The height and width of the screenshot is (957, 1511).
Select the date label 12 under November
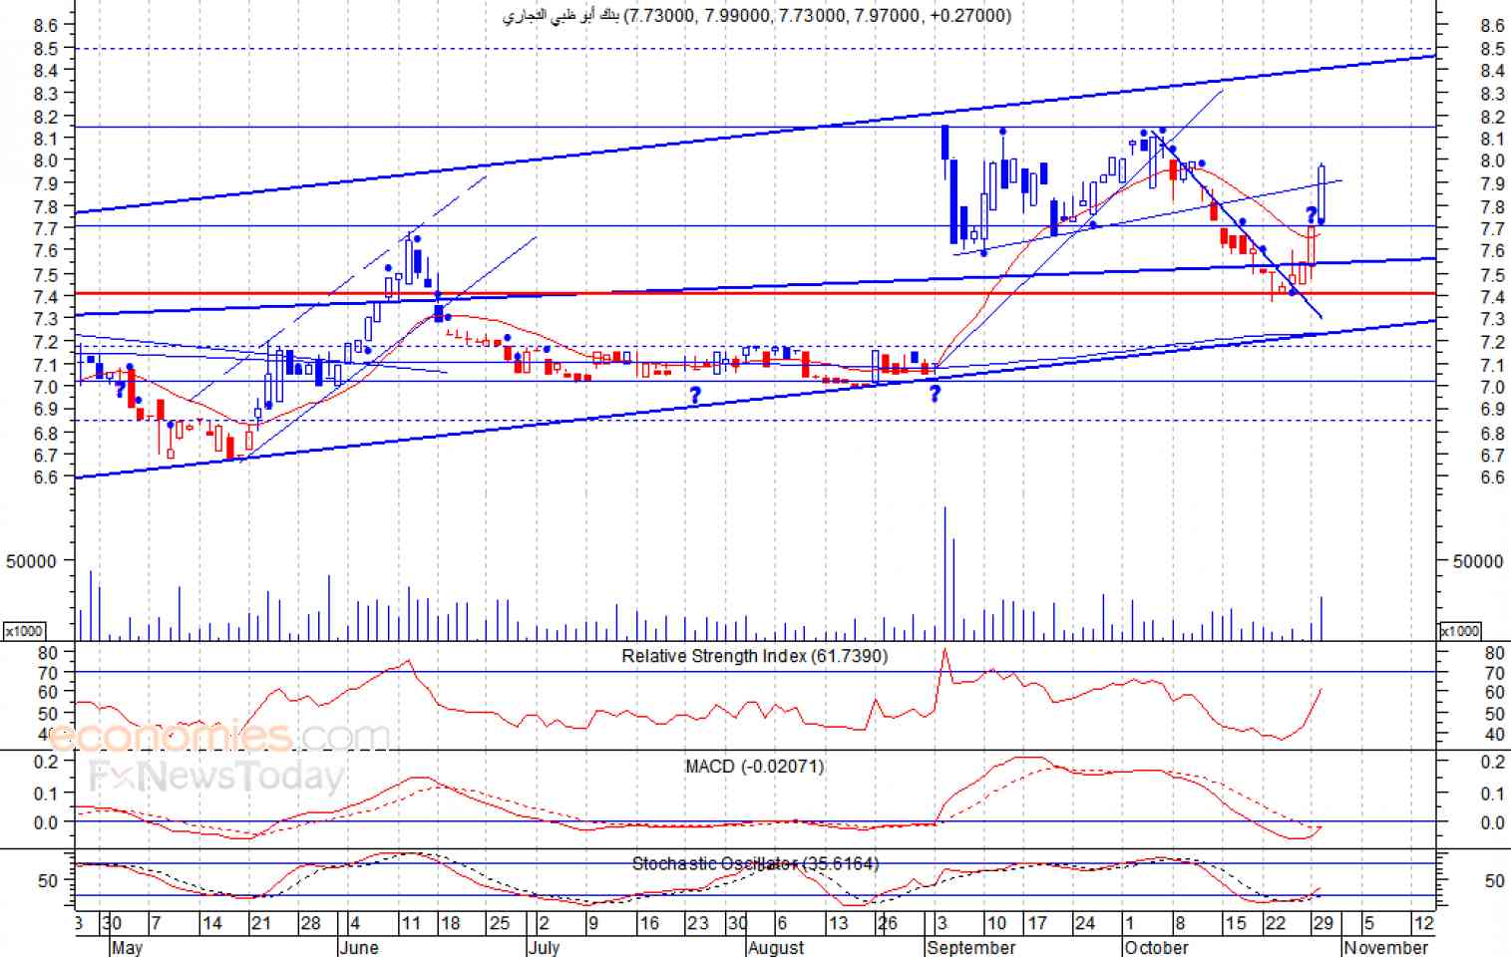pos(1423,923)
